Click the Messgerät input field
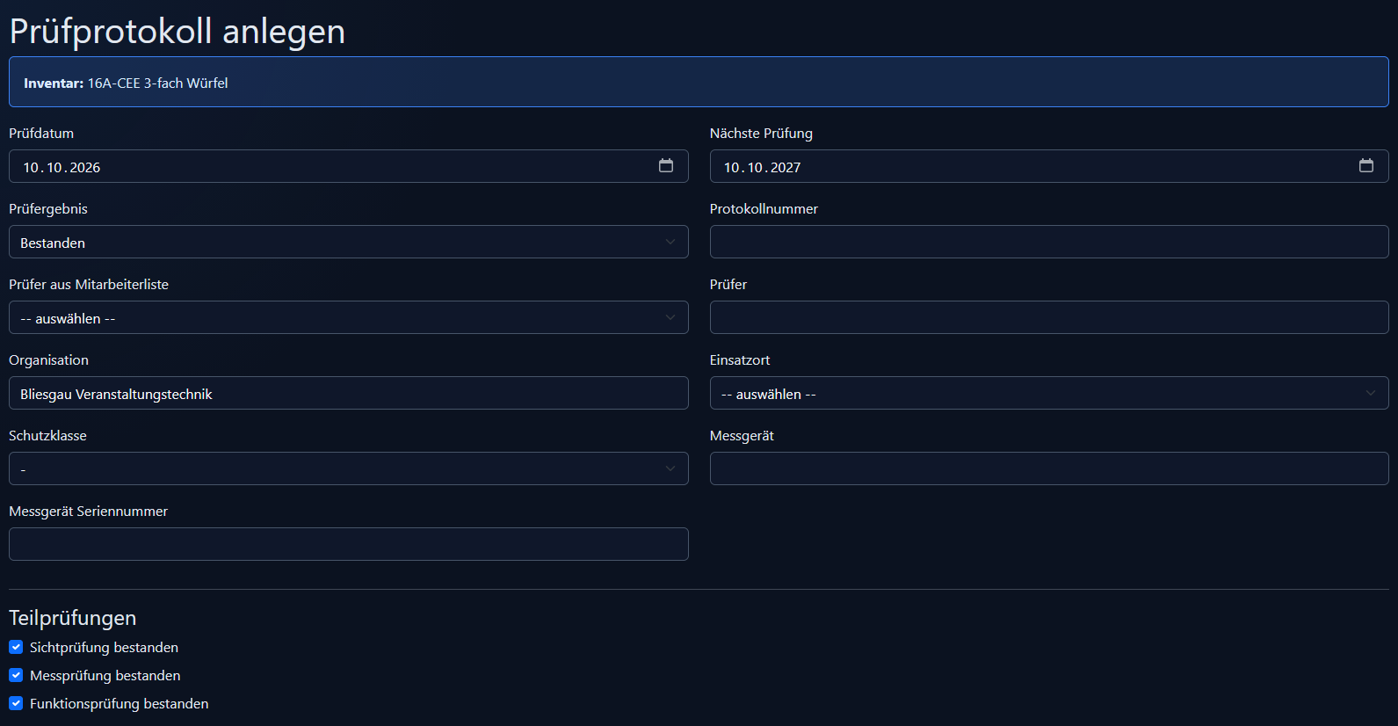Screen dimensions: 1398x726 [1049, 468]
